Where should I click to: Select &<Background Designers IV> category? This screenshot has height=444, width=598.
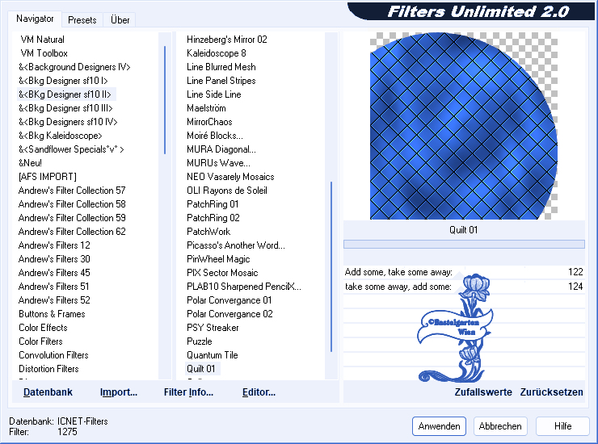point(74,67)
